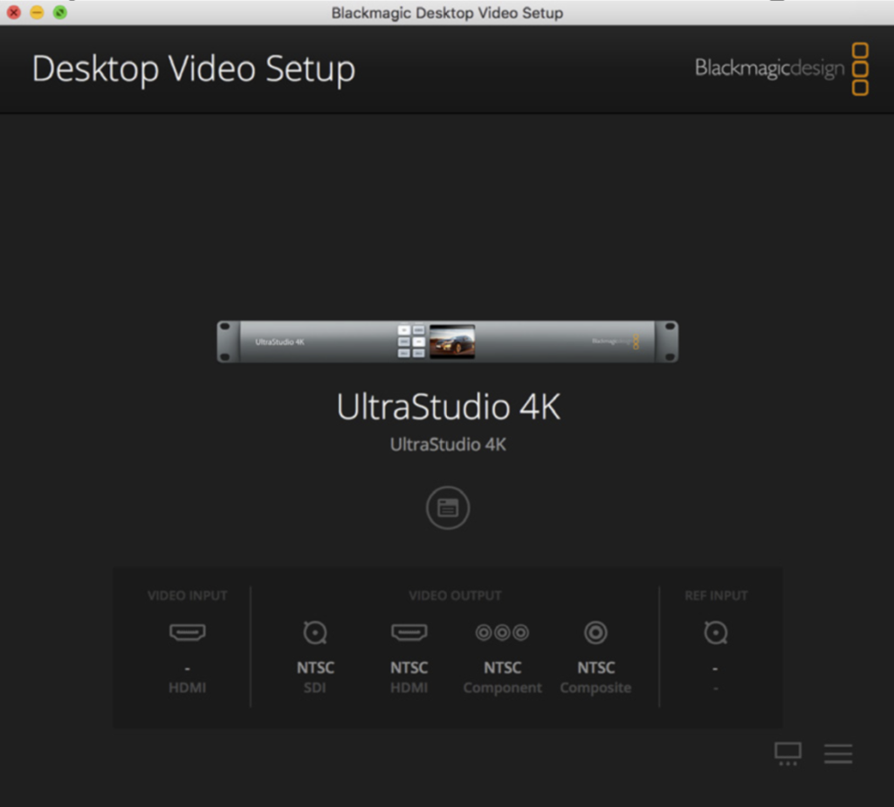Screen dimensions: 894x807
Task: Click the NTSC label above SDI
Action: tap(315, 667)
